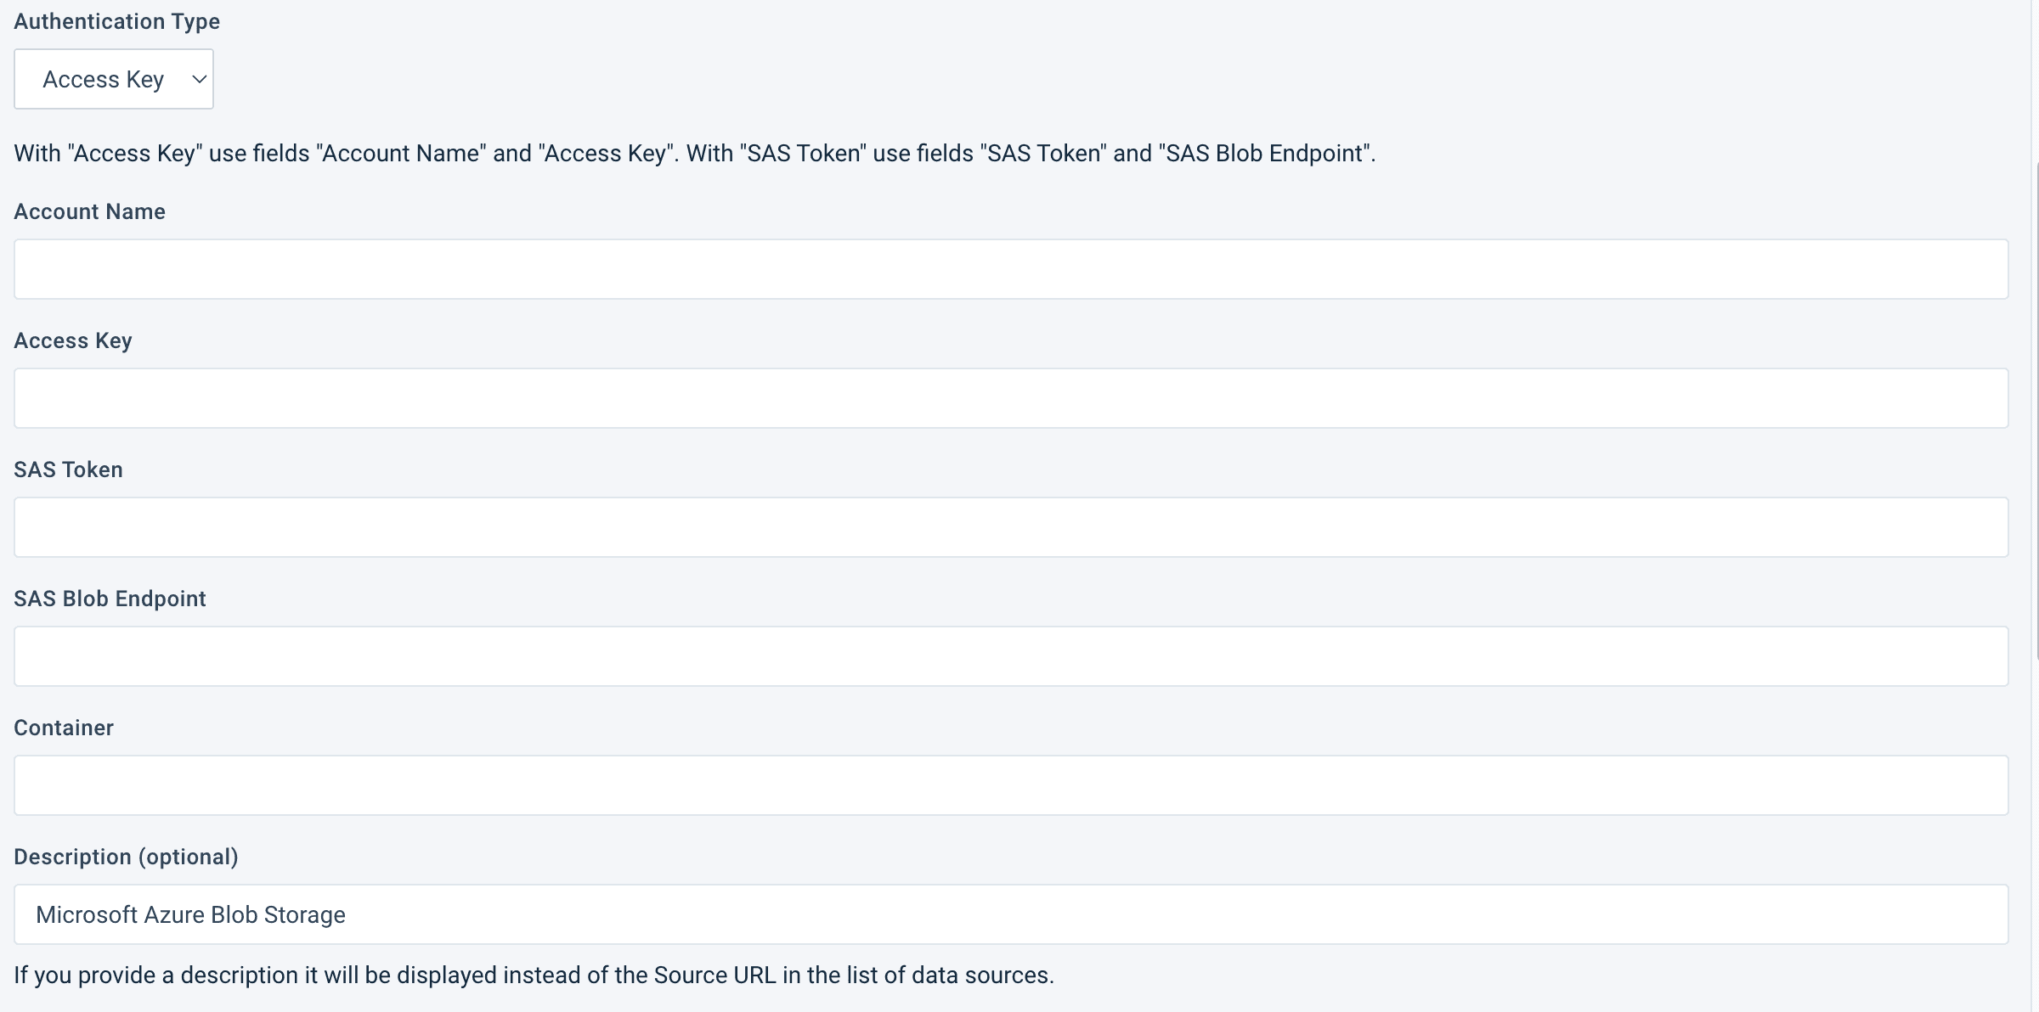The image size is (2039, 1012).
Task: Click the Description (optional) label
Action: 126,857
